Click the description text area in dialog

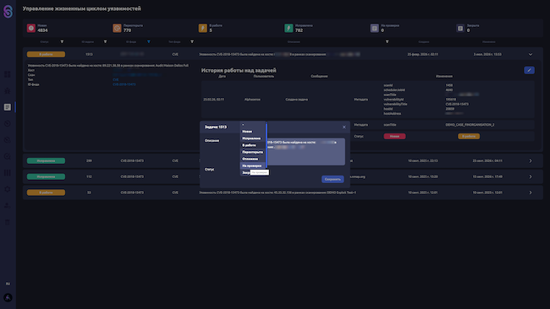305,151
